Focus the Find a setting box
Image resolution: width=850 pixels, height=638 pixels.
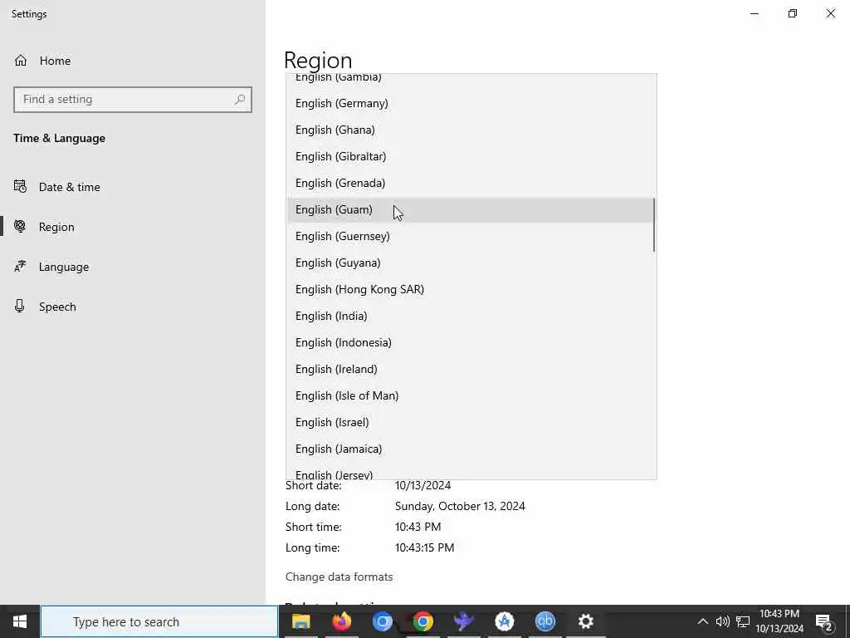click(133, 100)
